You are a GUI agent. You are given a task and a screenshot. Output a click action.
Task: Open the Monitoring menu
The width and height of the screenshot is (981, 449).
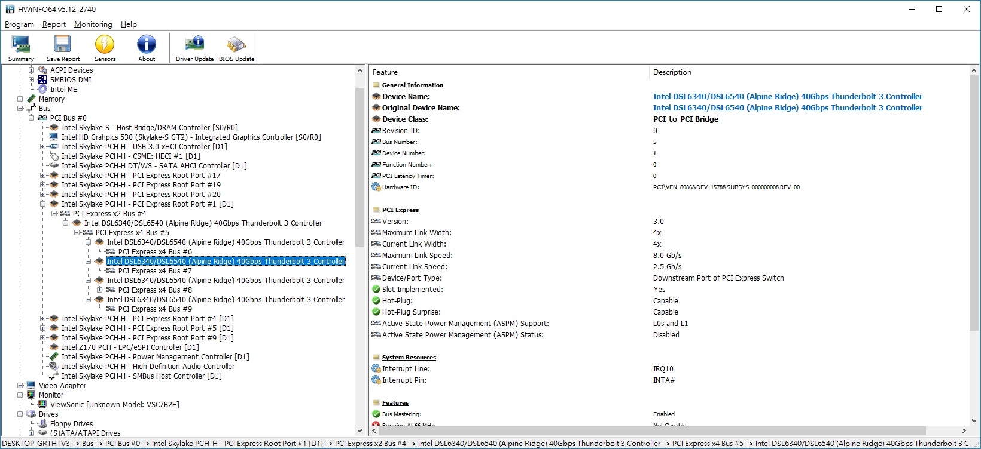coord(93,24)
